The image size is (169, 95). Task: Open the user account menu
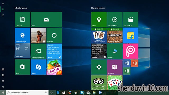coord(3,69)
